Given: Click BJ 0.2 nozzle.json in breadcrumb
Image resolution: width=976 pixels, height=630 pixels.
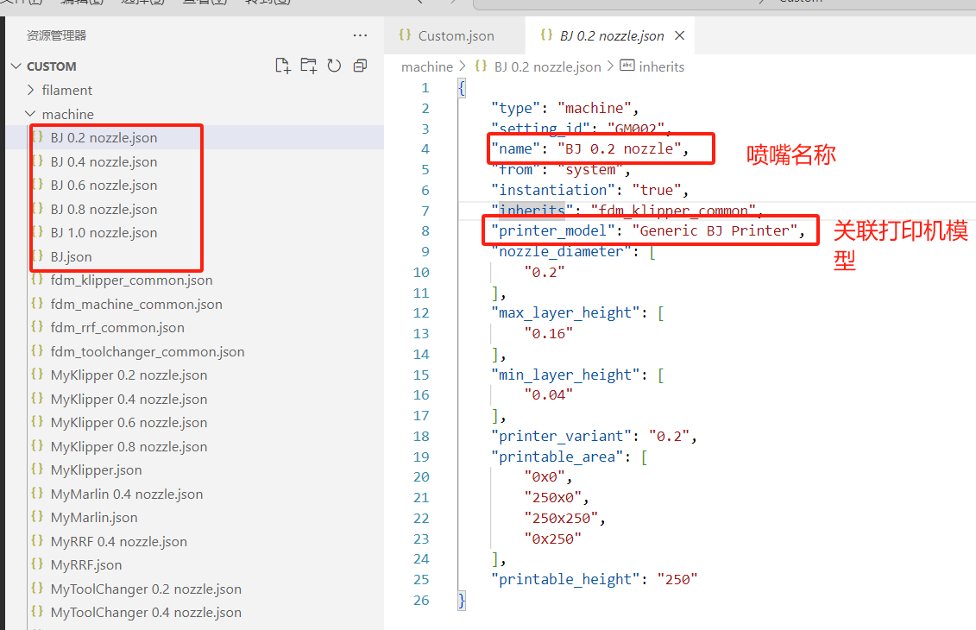Looking at the screenshot, I should pos(548,66).
